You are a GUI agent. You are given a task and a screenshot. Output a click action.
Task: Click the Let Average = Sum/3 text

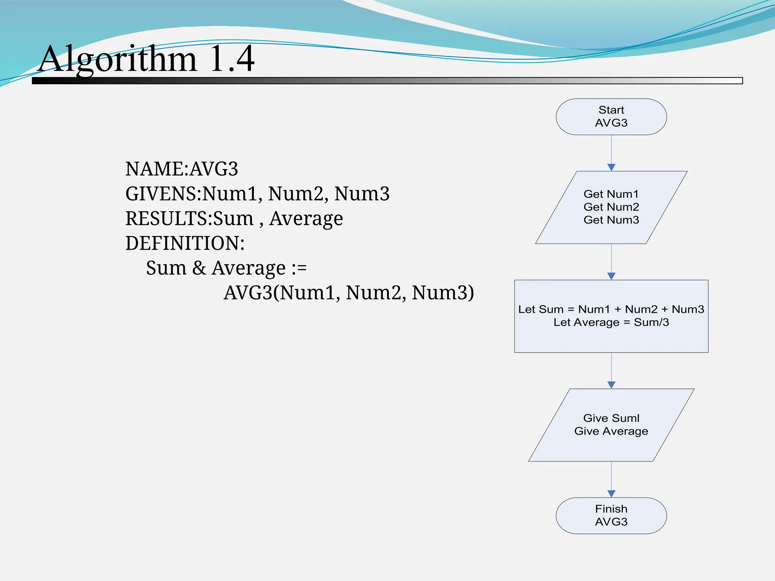[611, 322]
